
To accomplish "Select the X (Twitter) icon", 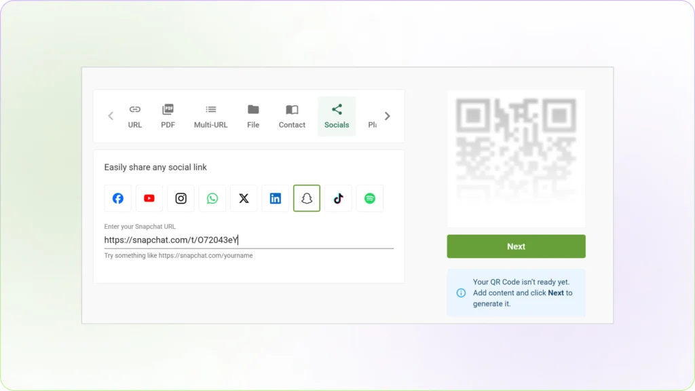I will [x=244, y=198].
